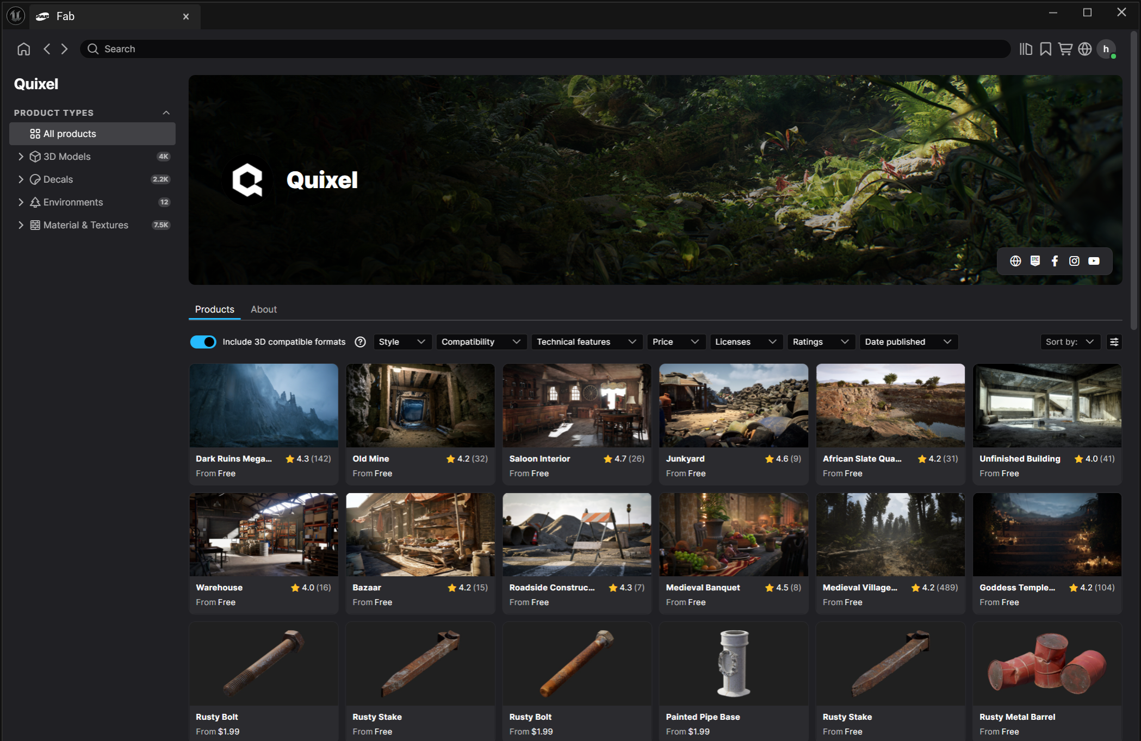Click the Search input field
Screen dimensions: 1141x741
point(544,49)
